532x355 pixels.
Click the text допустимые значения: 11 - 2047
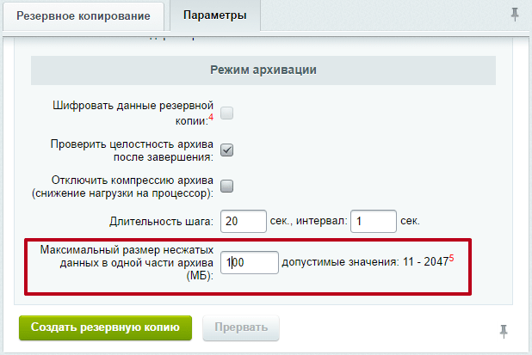[365, 262]
